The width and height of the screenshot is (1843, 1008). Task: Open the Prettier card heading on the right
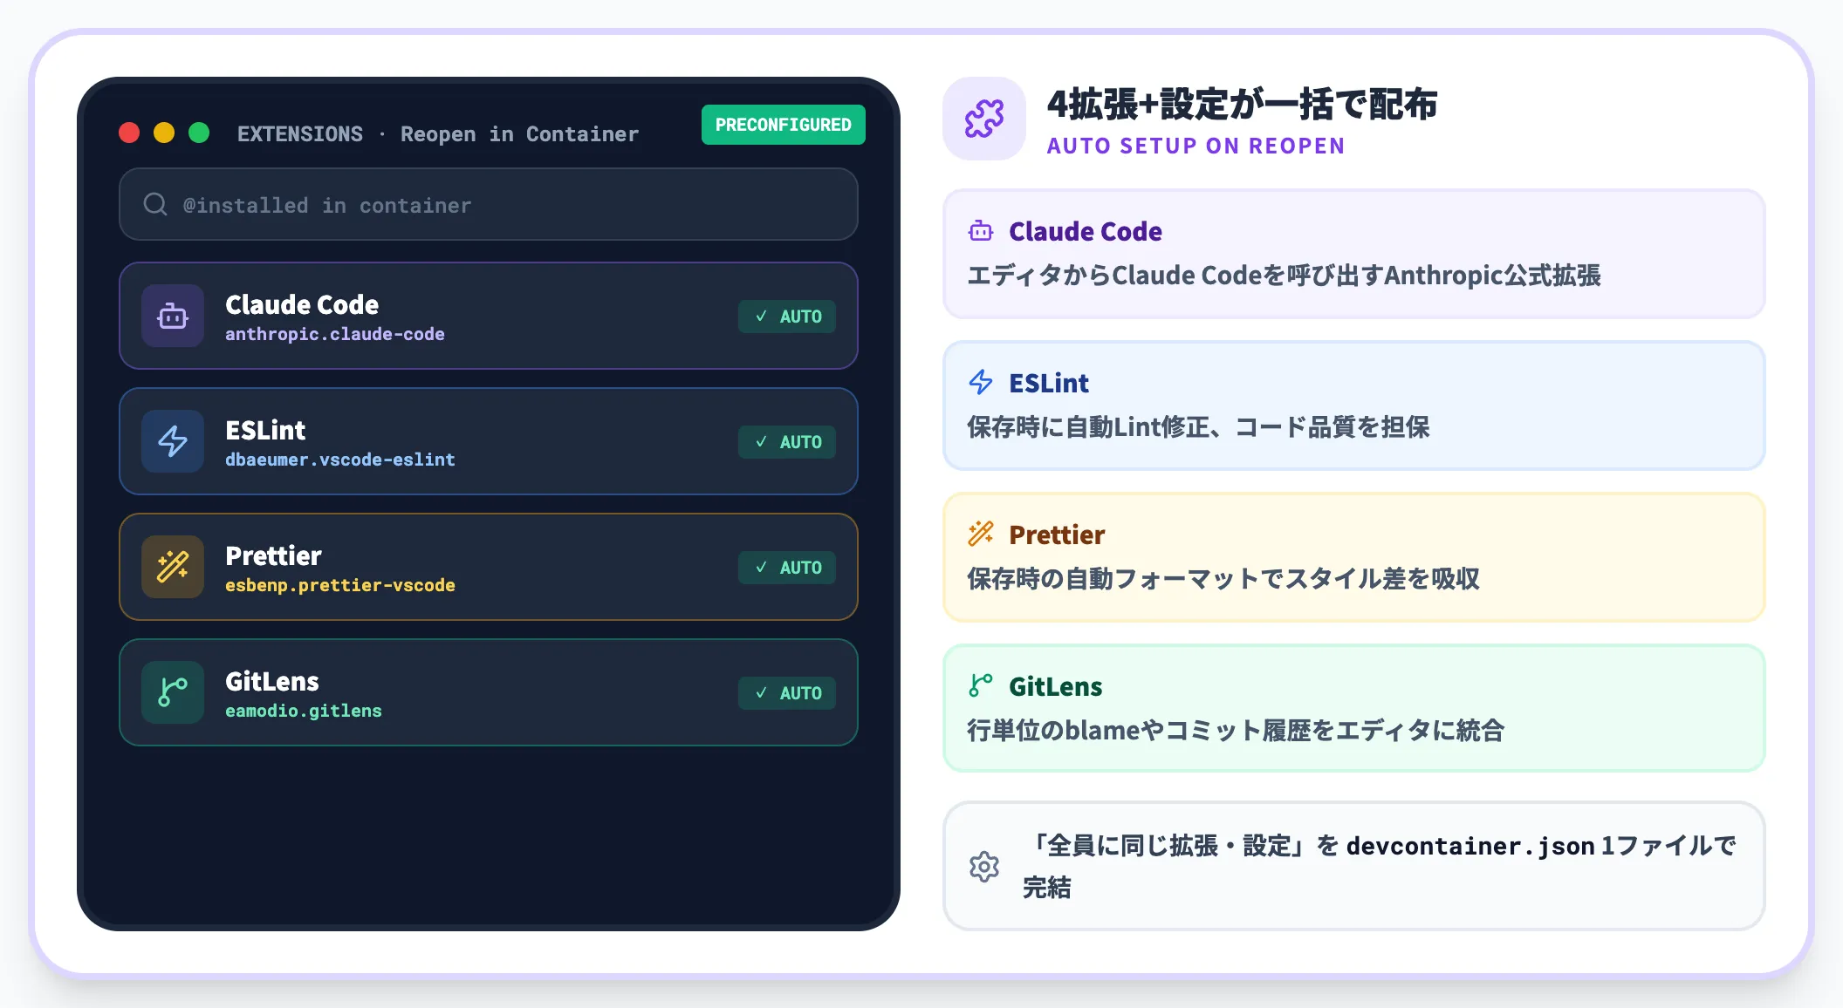coord(1057,535)
